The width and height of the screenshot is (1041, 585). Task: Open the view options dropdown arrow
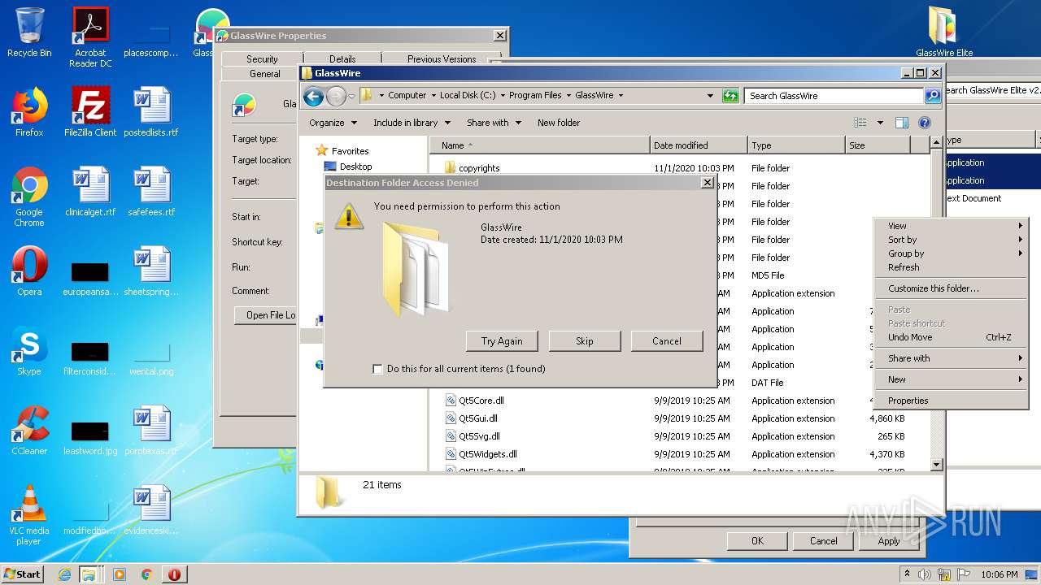point(880,123)
